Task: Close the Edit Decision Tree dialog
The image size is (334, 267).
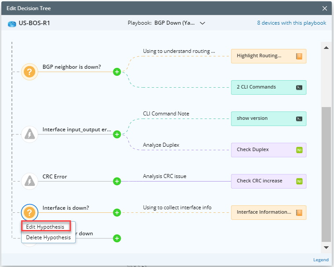Action: (325, 8)
